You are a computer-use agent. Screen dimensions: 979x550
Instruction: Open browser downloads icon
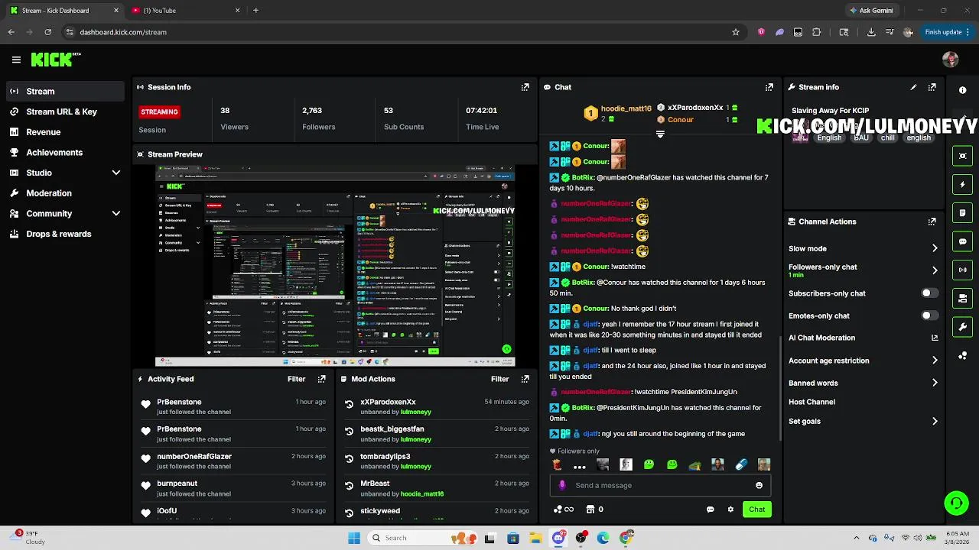pos(871,32)
